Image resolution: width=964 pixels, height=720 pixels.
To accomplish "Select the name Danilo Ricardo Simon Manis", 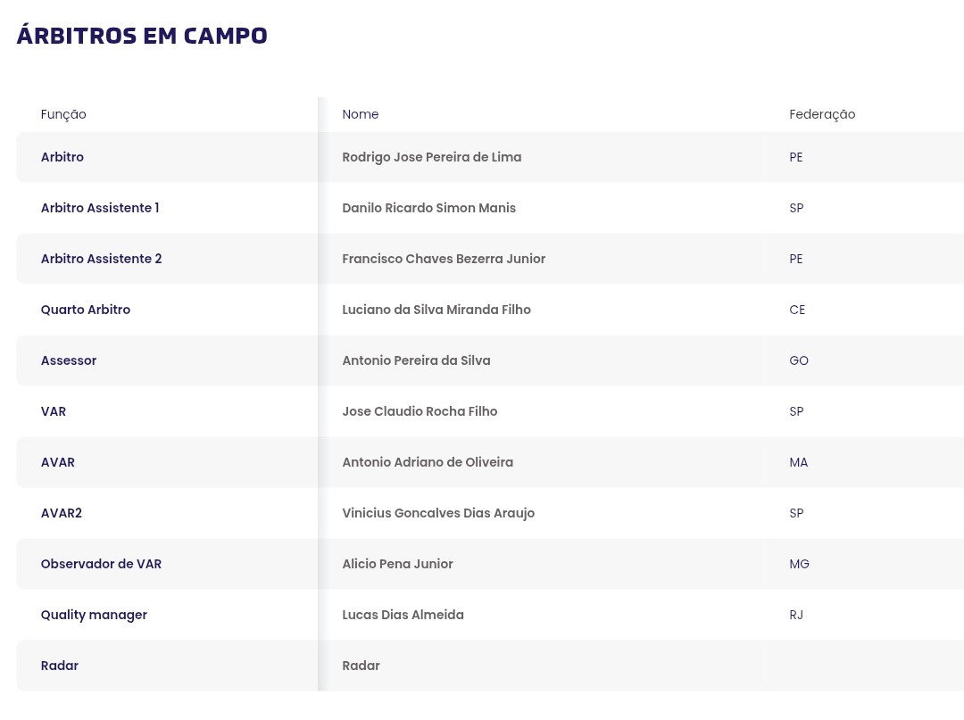I will click(x=429, y=208).
